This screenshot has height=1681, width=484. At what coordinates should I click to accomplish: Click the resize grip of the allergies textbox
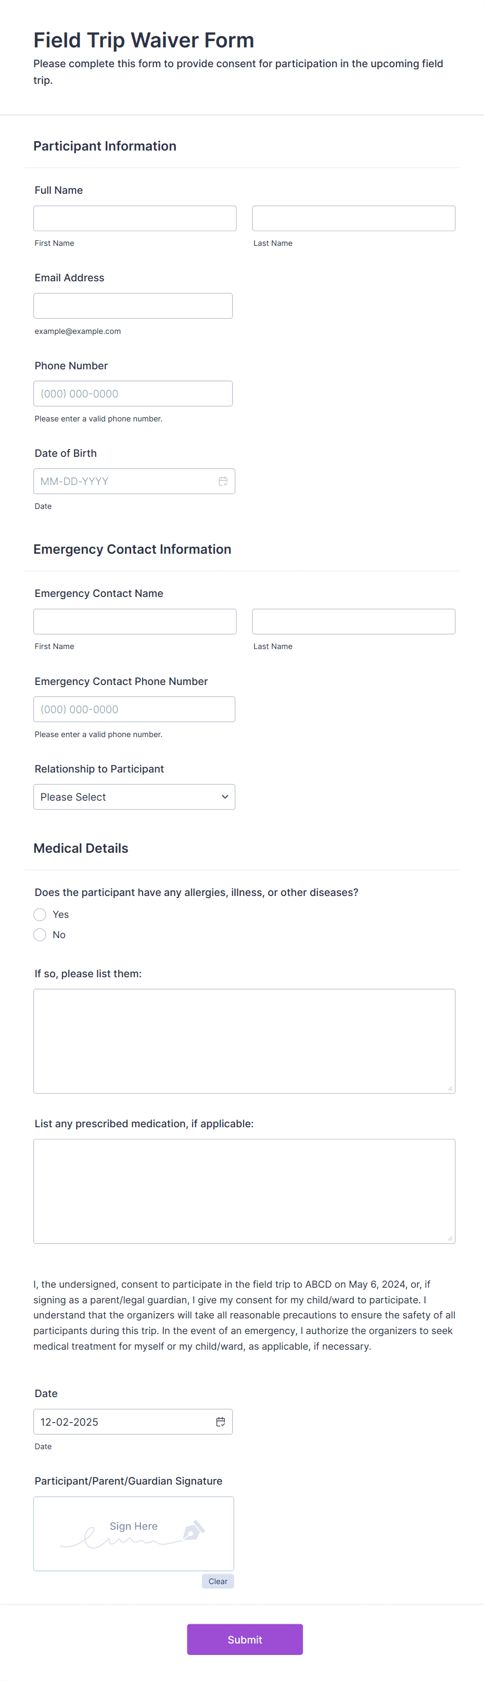pyautogui.click(x=451, y=1089)
